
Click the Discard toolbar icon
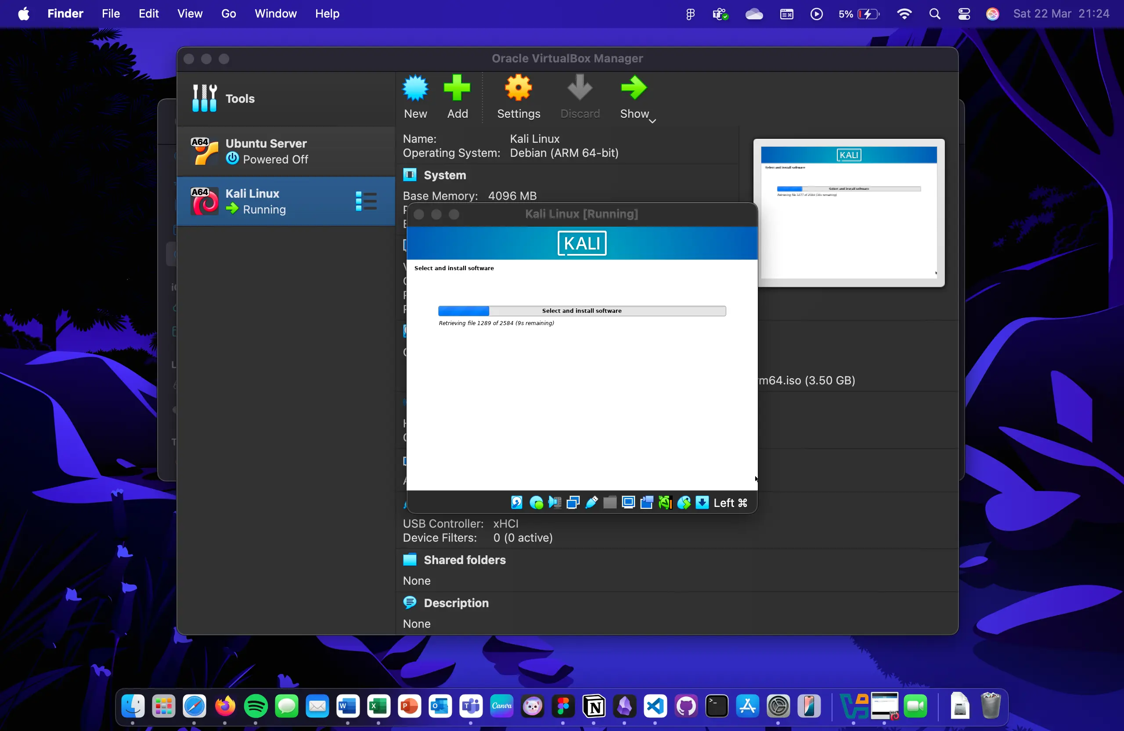(x=580, y=97)
